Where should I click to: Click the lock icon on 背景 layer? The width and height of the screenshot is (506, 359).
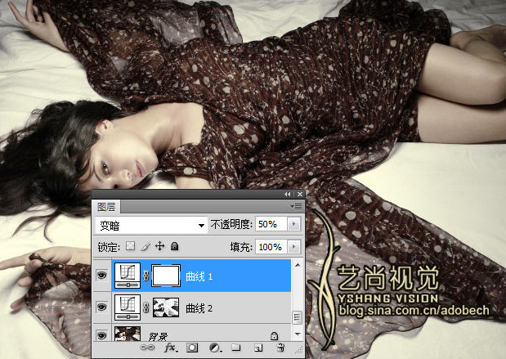pyautogui.click(x=274, y=336)
